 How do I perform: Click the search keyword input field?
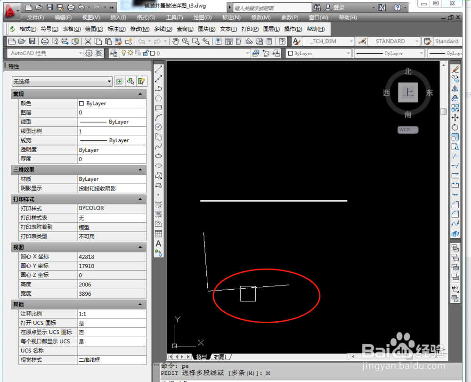pos(272,8)
